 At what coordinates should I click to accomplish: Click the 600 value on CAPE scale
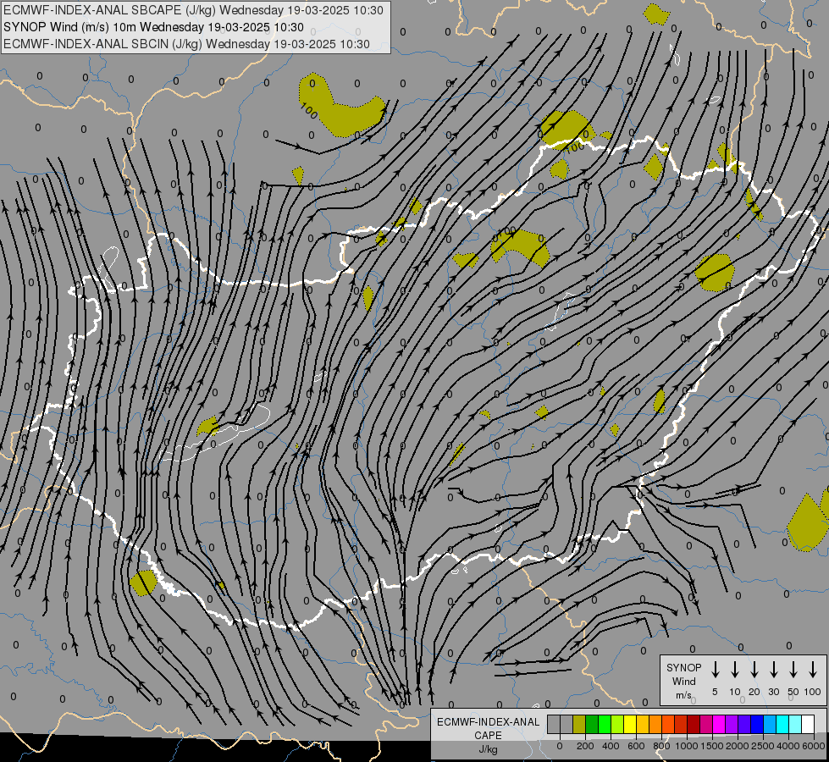[x=636, y=746]
